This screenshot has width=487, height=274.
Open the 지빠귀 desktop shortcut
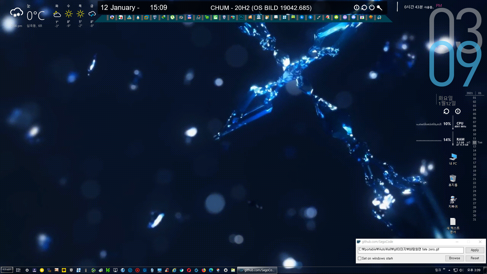pyautogui.click(x=453, y=202)
